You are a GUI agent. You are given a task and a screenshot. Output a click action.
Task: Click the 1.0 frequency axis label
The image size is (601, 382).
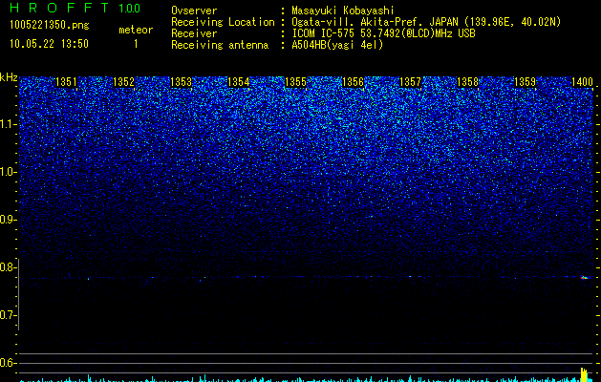coord(8,172)
